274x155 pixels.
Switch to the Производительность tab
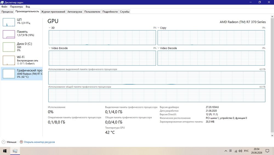point(27,11)
